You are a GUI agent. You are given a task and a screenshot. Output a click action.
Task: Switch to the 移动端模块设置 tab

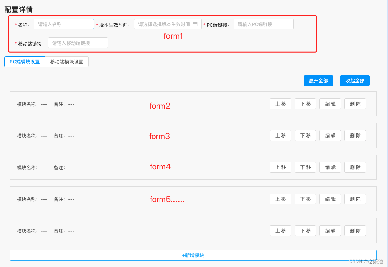point(67,62)
